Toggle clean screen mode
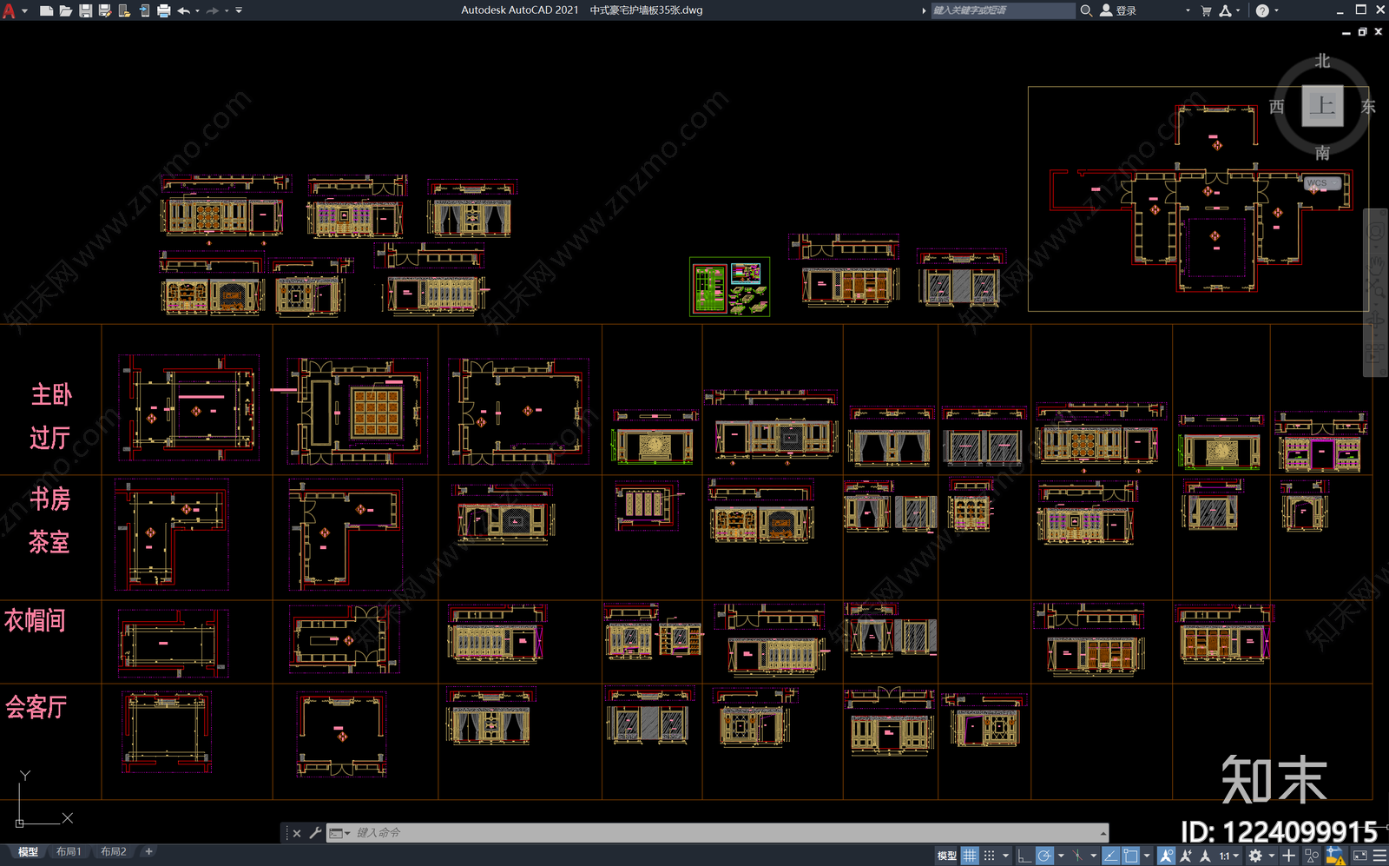The image size is (1389, 866). (x=1360, y=856)
